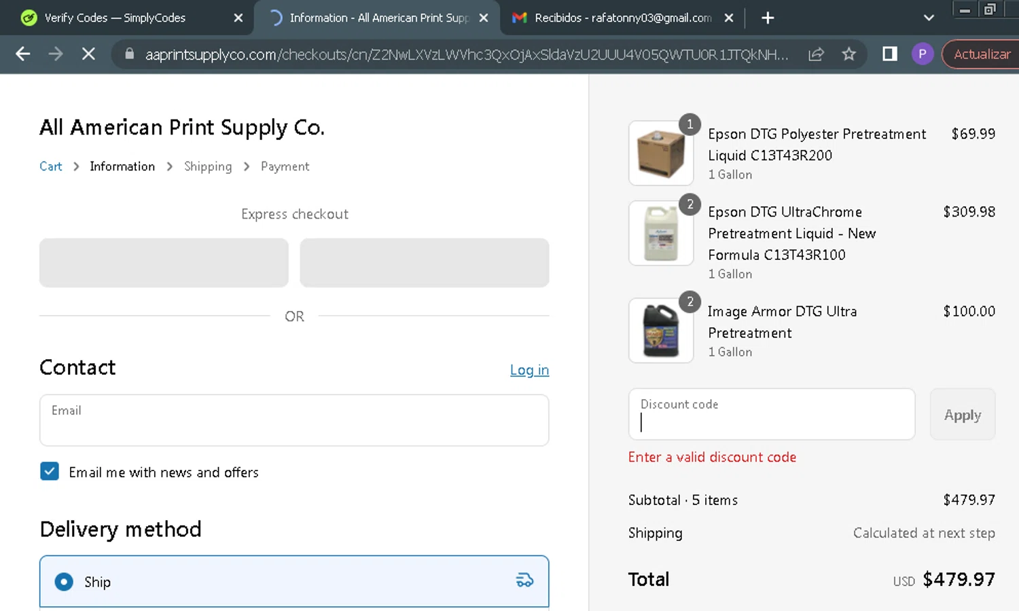Click the second express checkout placeholder button
Screen dimensions: 1019x611
point(425,263)
